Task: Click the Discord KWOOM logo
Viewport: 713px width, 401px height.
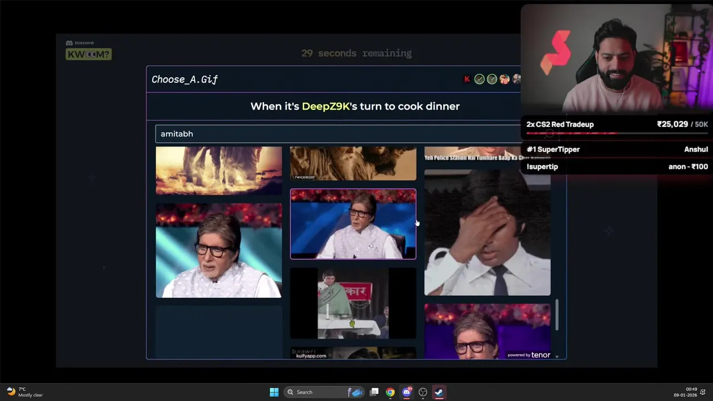Action: coord(88,51)
